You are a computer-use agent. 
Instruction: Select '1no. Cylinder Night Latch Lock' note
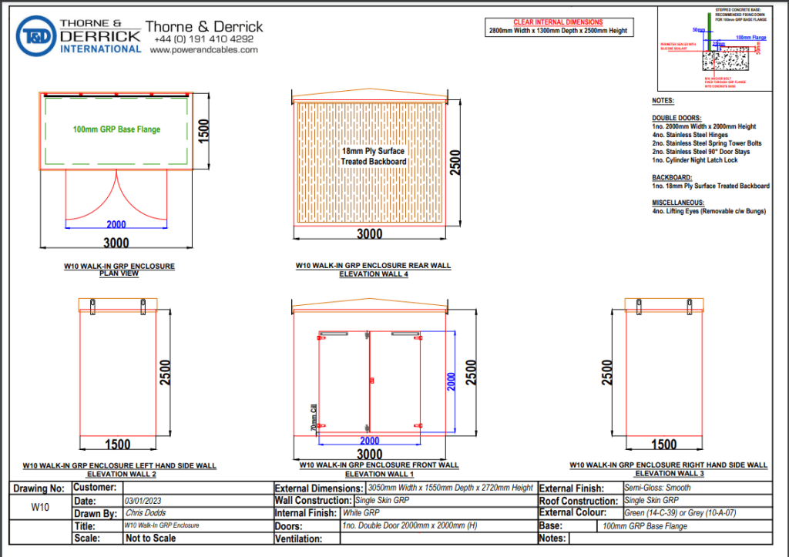[695, 160]
